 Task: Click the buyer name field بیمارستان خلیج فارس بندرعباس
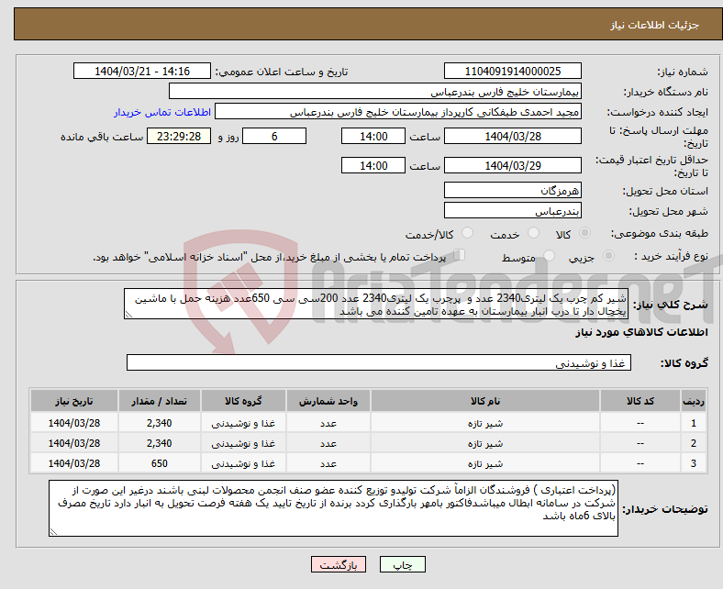pos(375,92)
